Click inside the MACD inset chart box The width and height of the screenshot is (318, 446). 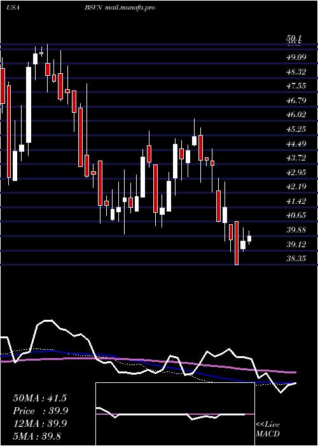click(175, 414)
